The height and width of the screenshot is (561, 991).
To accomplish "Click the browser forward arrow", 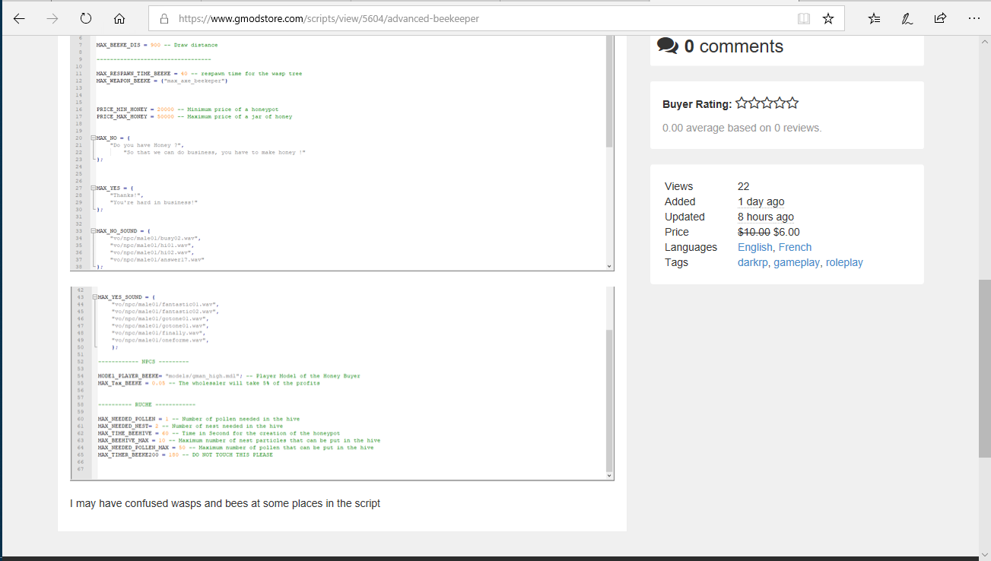I will click(52, 19).
